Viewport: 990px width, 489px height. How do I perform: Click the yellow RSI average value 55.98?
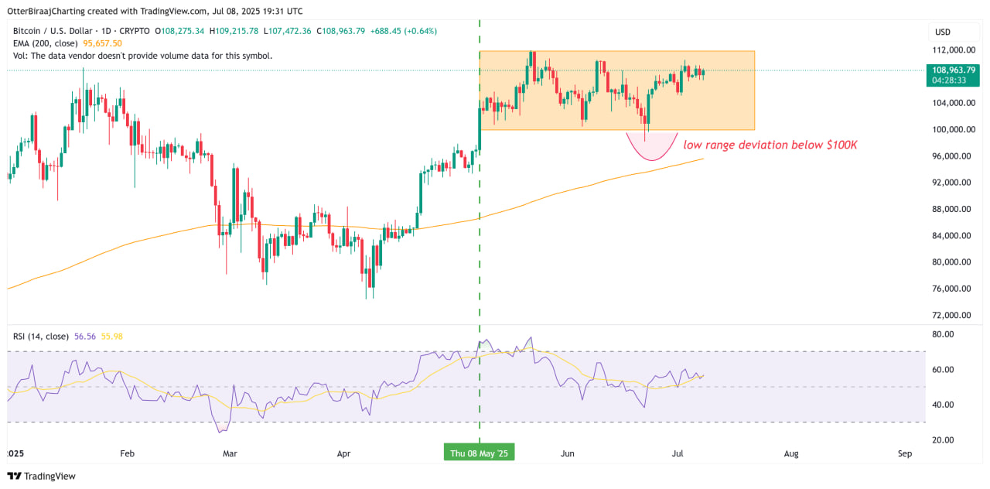tap(111, 336)
